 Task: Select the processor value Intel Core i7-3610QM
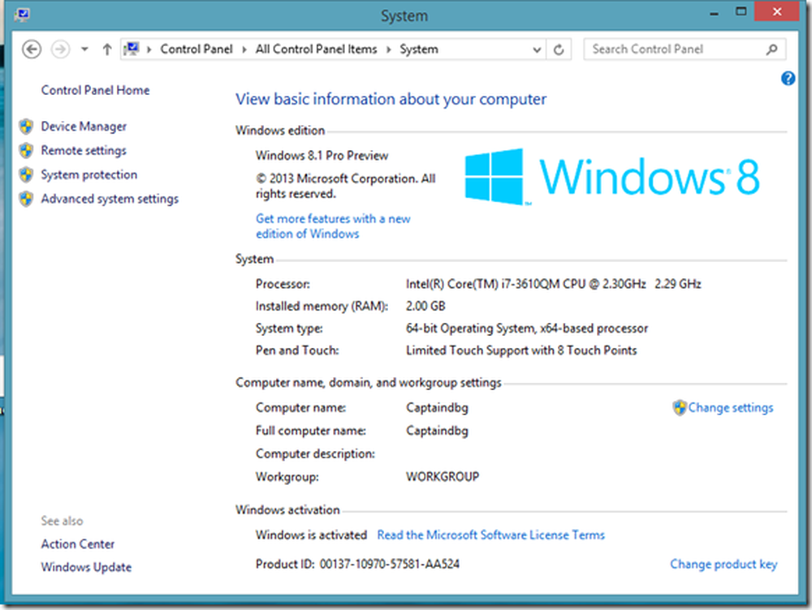tap(553, 284)
